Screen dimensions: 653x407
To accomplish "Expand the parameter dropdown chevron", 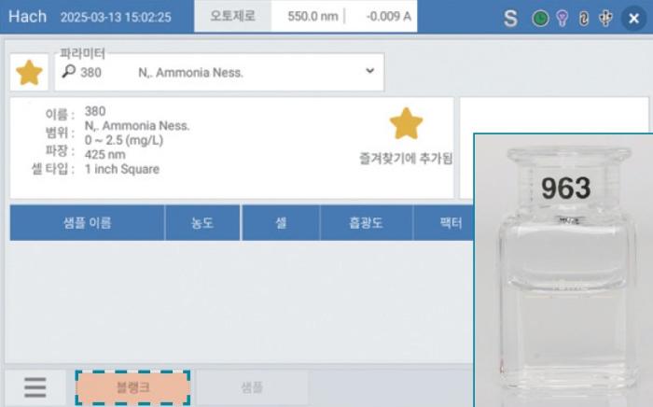I will 369,71.
